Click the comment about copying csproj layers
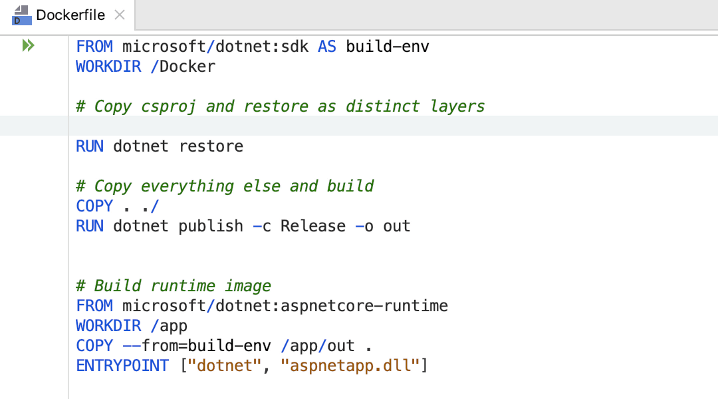The height and width of the screenshot is (399, 718). coord(279,106)
